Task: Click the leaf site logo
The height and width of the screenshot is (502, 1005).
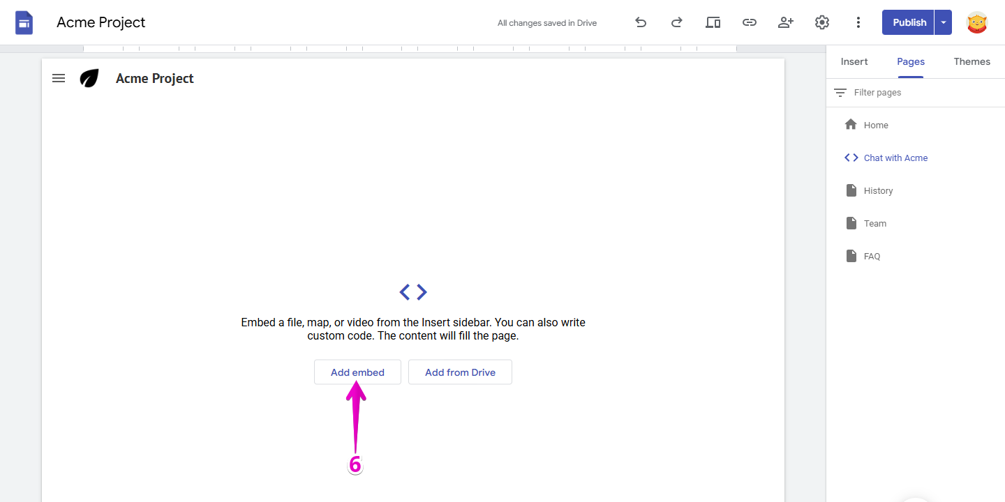Action: point(89,78)
